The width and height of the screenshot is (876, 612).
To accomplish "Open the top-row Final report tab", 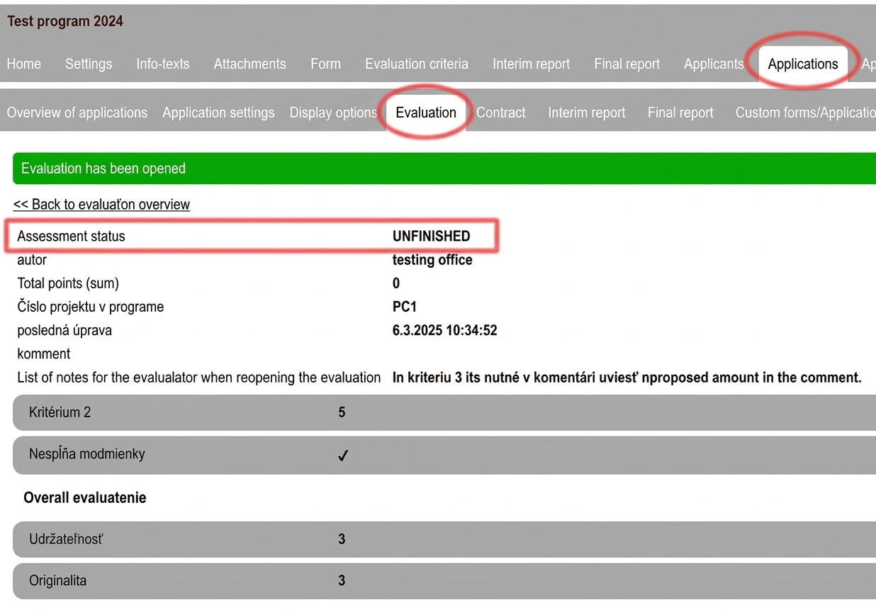I will pyautogui.click(x=627, y=64).
